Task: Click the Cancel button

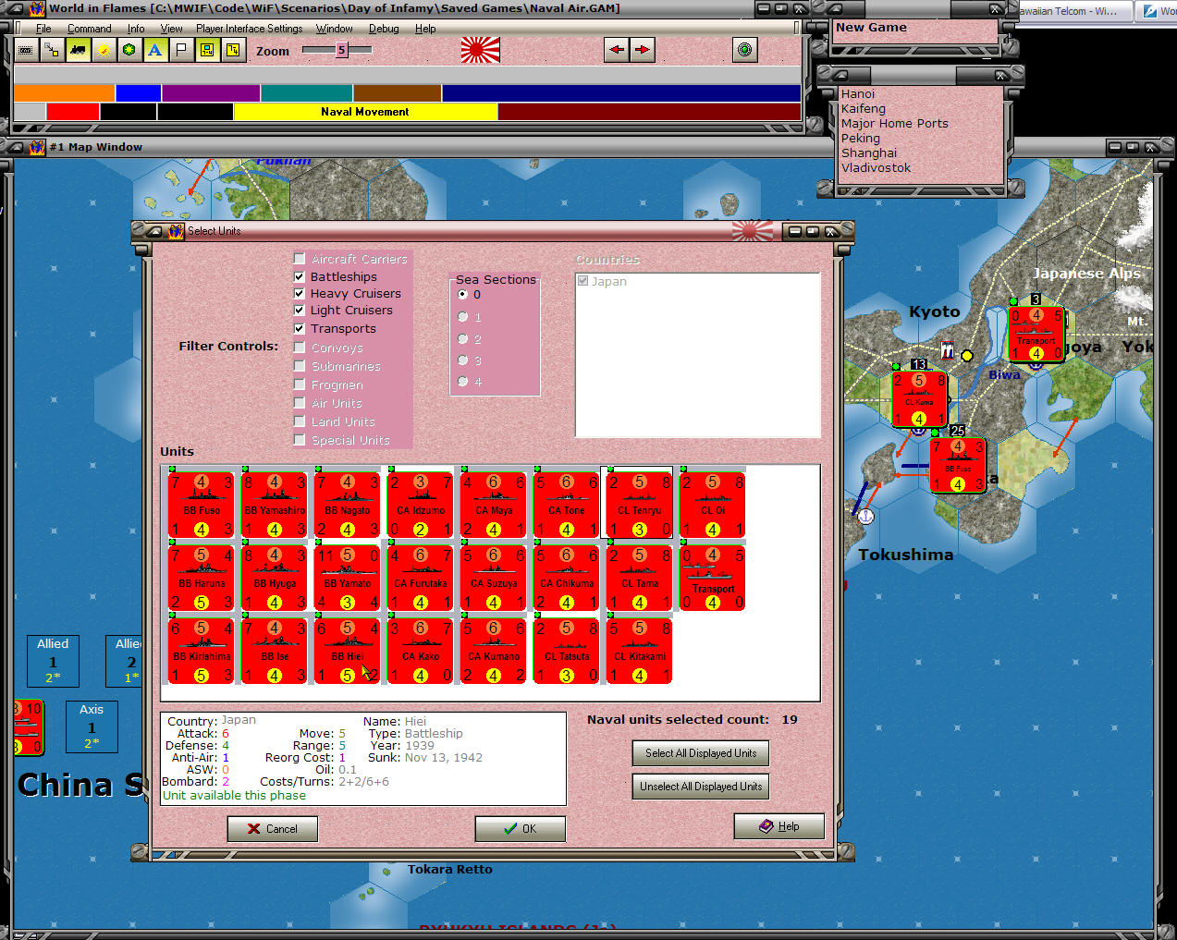Action: point(273,829)
